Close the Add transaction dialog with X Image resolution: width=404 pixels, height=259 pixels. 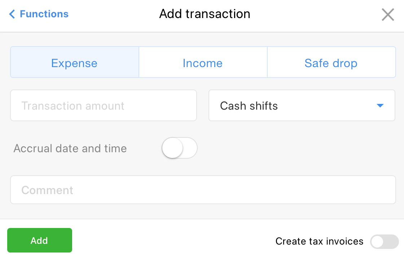[x=388, y=15]
